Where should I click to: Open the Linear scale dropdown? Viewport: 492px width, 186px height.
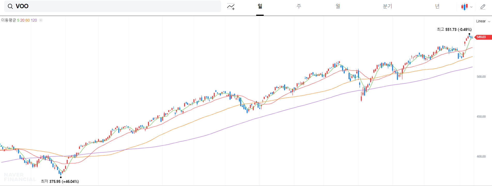[x=483, y=21]
